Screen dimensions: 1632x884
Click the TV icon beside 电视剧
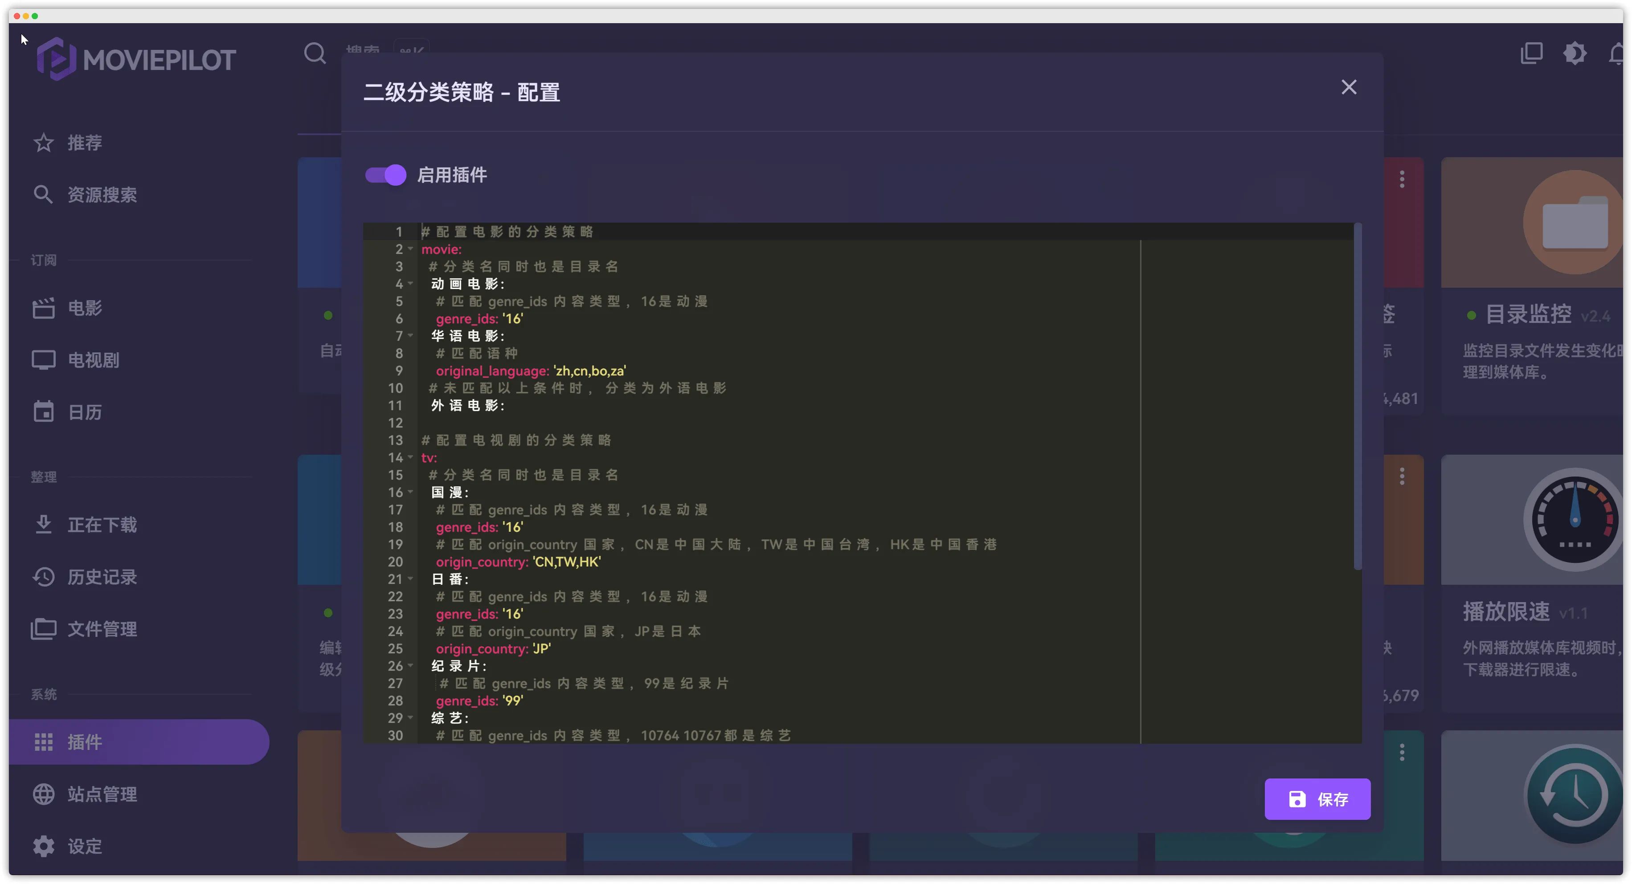(x=43, y=360)
